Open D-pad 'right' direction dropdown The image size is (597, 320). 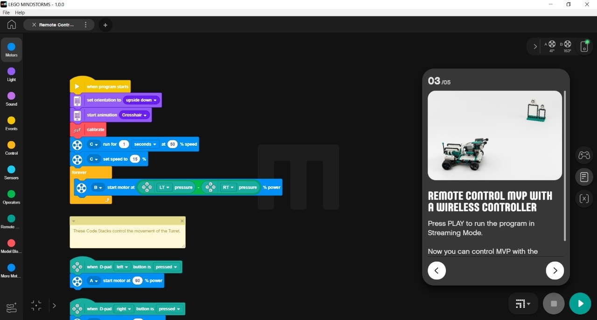click(x=124, y=309)
